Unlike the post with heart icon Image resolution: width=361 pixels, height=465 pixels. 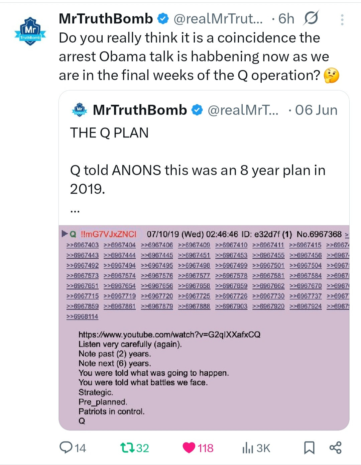tap(189, 447)
